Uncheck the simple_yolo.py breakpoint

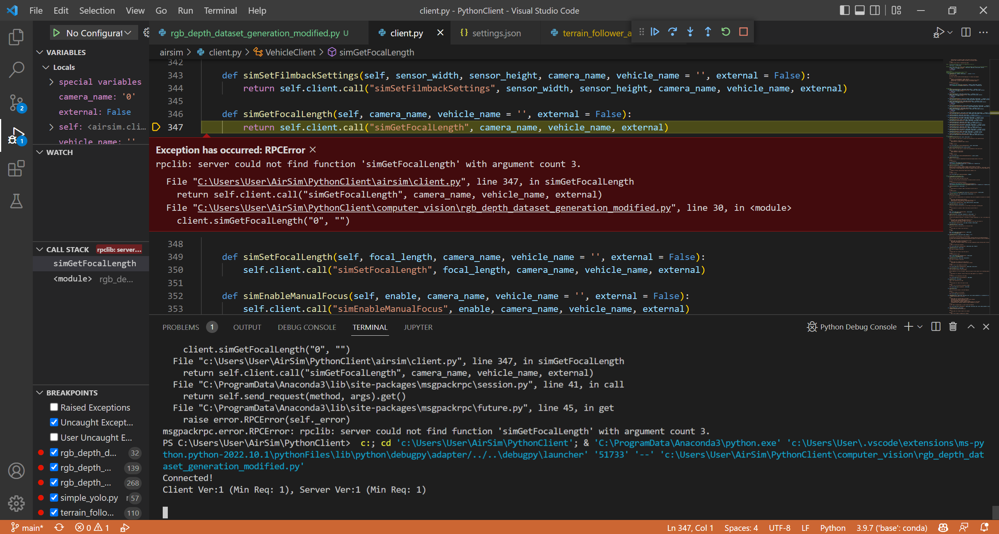point(54,497)
